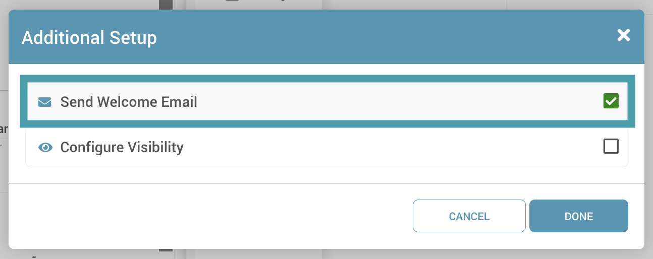Click the teal highlight border around the email row
This screenshot has height=259, width=653.
pos(327,79)
